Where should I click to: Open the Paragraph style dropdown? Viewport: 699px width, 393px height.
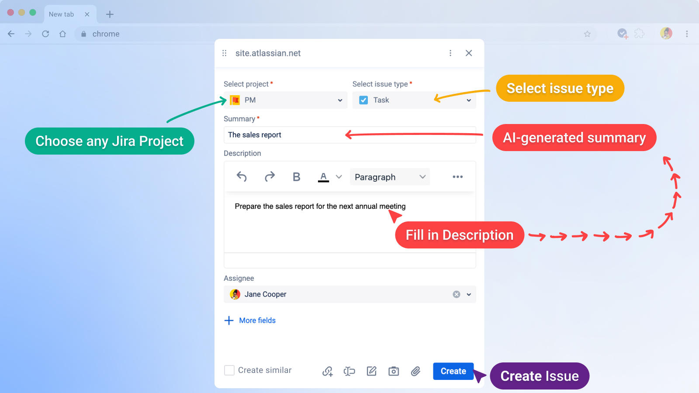390,177
